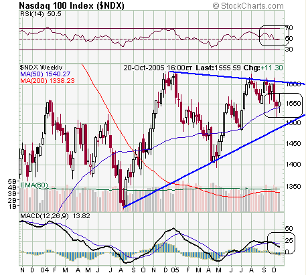Select the 04 year marker on time axis

(44, 270)
